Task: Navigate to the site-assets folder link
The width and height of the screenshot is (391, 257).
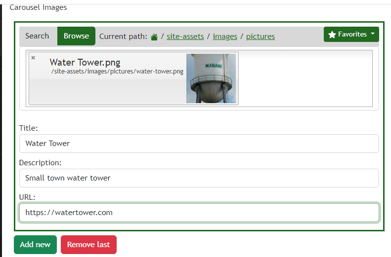Action: pos(185,37)
